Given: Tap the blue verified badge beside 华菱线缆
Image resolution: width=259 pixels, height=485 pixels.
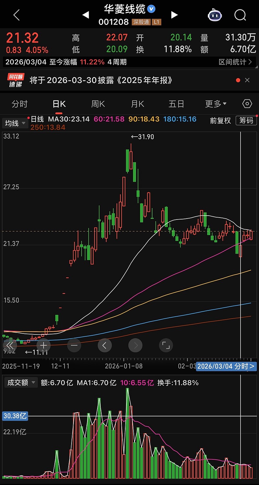Looking at the screenshot, I should coord(151,9).
